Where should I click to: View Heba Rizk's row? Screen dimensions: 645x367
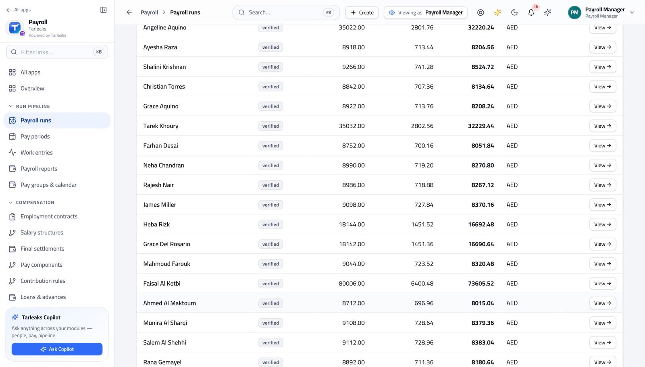click(603, 224)
